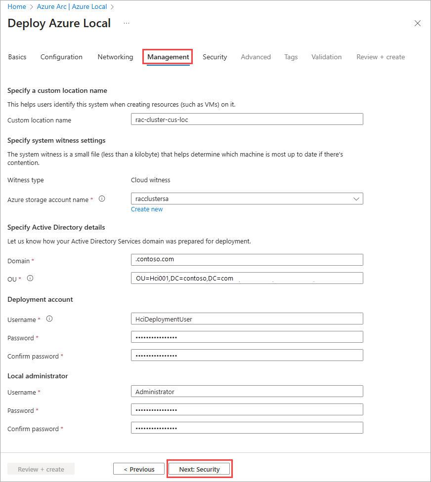The width and height of the screenshot is (431, 482).
Task: Open the ellipsis more options menu
Action: (127, 23)
